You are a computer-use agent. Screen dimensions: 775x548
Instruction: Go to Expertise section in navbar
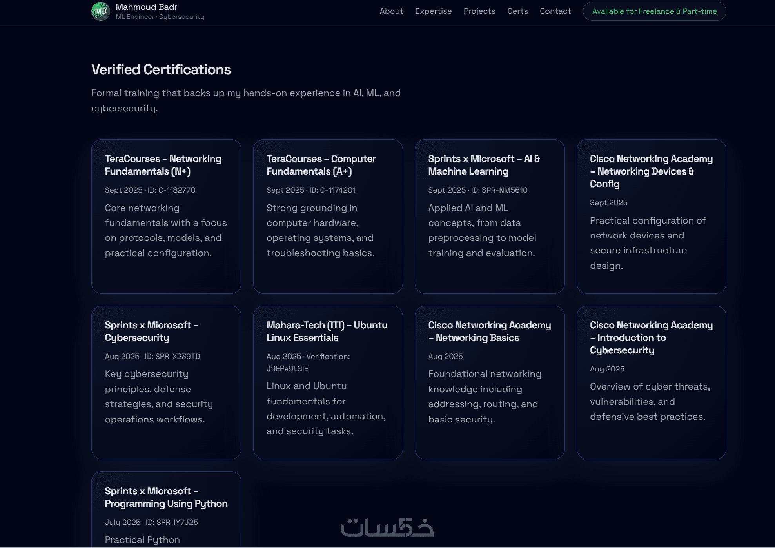[433, 11]
